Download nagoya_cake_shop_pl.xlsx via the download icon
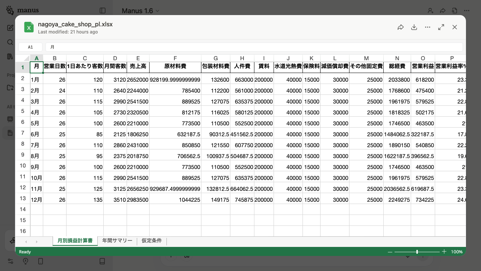This screenshot has height=271, width=481. [x=414, y=27]
